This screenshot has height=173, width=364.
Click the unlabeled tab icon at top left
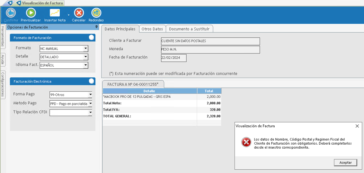(x=10, y=3)
